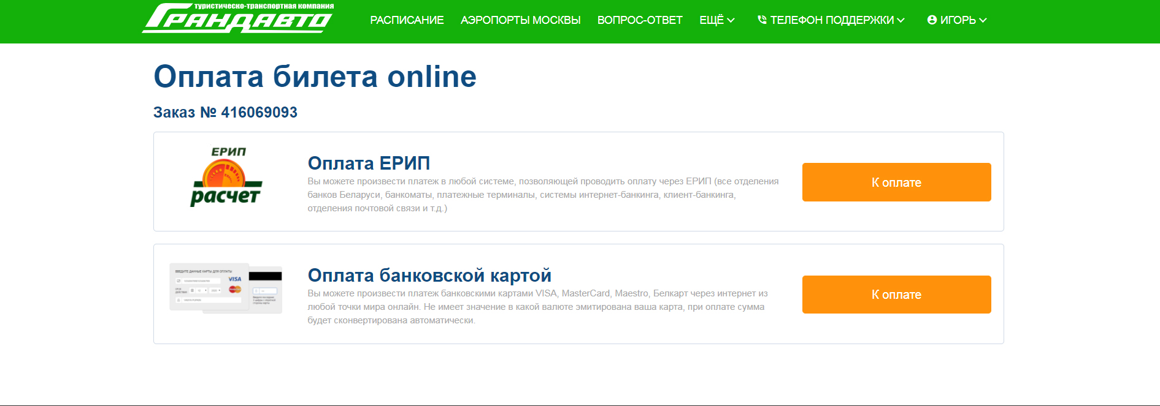Expand the ЕЩЁ menu chevron
1160x406 pixels.
click(x=731, y=20)
